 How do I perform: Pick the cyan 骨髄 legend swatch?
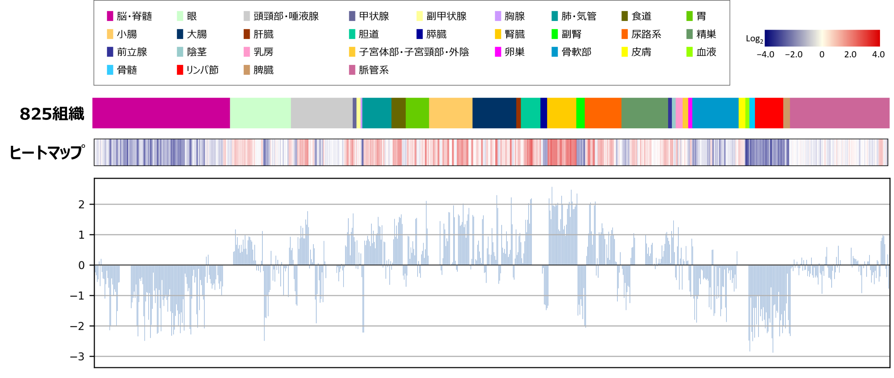tap(110, 70)
